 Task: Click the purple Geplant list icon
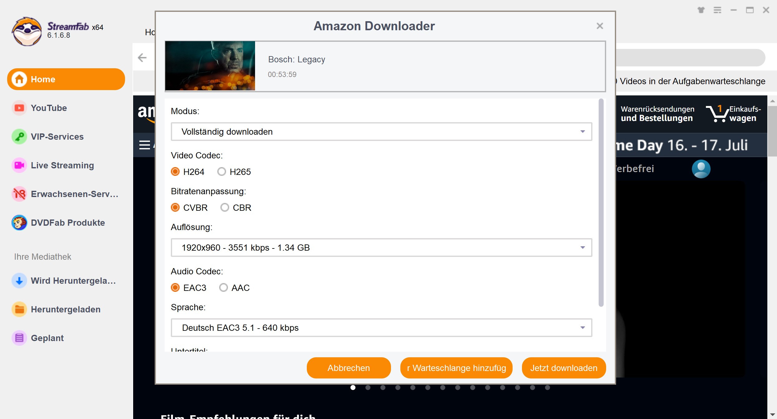click(x=19, y=338)
